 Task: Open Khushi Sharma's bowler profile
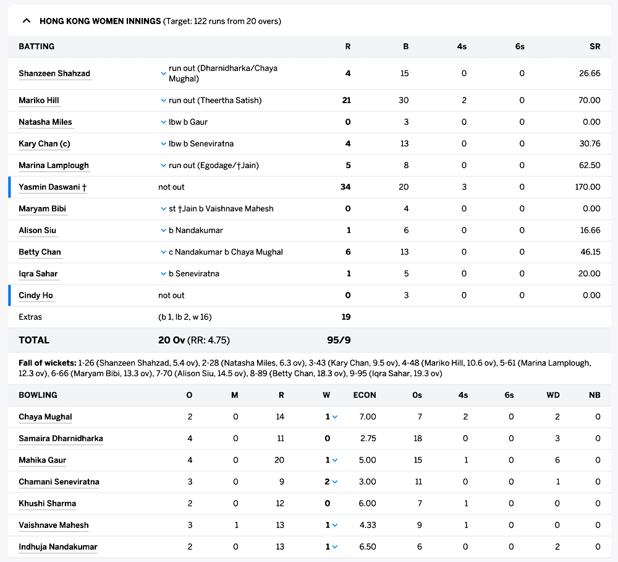click(47, 503)
